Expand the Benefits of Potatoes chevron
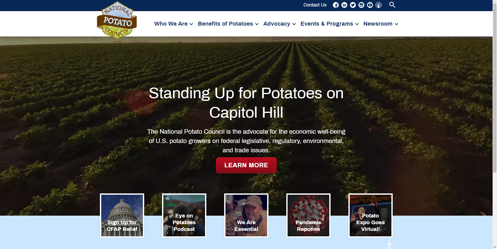497x249 pixels. click(x=257, y=24)
